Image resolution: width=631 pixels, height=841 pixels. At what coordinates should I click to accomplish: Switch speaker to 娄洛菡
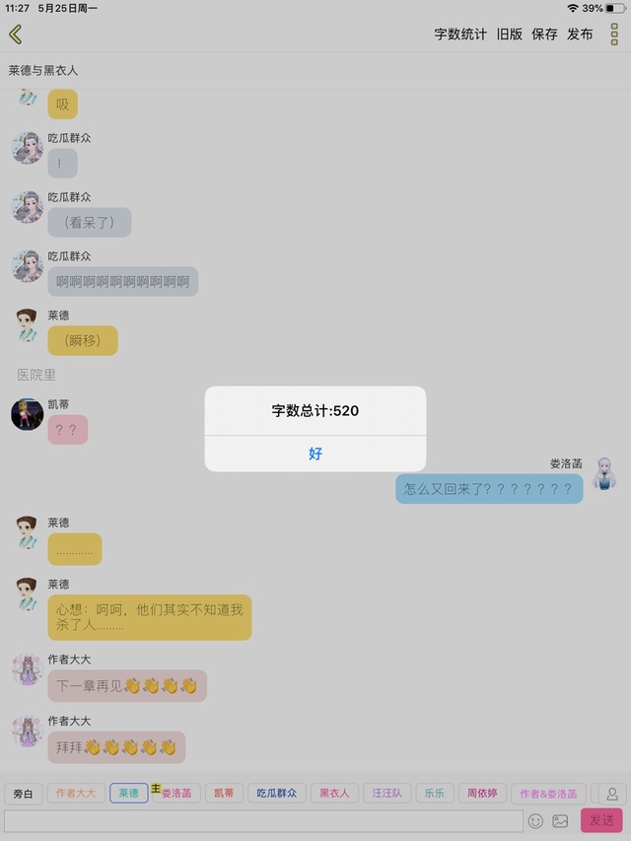pyautogui.click(x=176, y=794)
